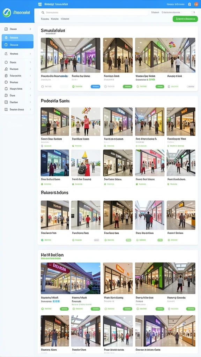This screenshot has width=201, height=357.
Task: Select the lower highlighted blue sidebar item
Action: tap(17, 45)
